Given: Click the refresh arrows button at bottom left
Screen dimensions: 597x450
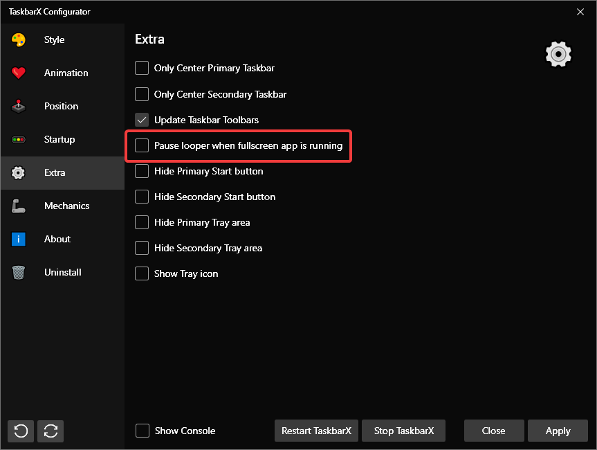Looking at the screenshot, I should click(50, 431).
